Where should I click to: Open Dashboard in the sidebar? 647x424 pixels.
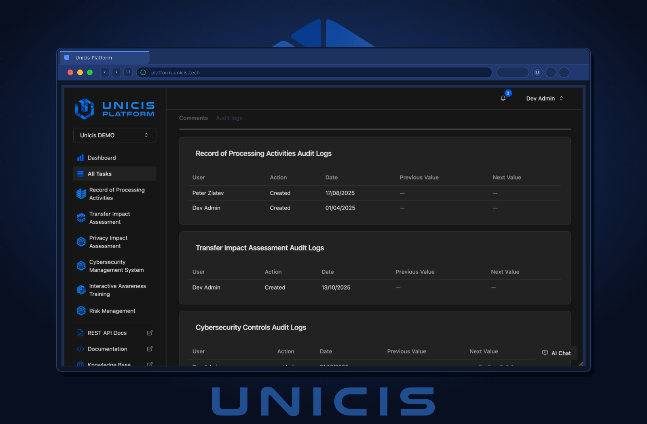[x=114, y=157]
